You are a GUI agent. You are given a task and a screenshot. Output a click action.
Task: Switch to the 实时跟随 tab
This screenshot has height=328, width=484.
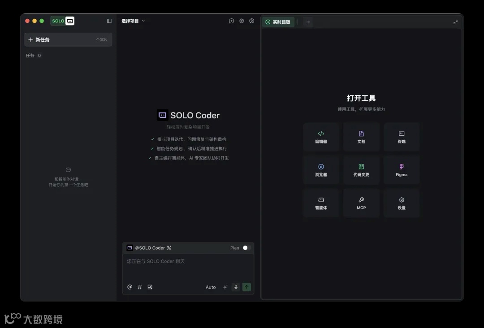coord(278,22)
